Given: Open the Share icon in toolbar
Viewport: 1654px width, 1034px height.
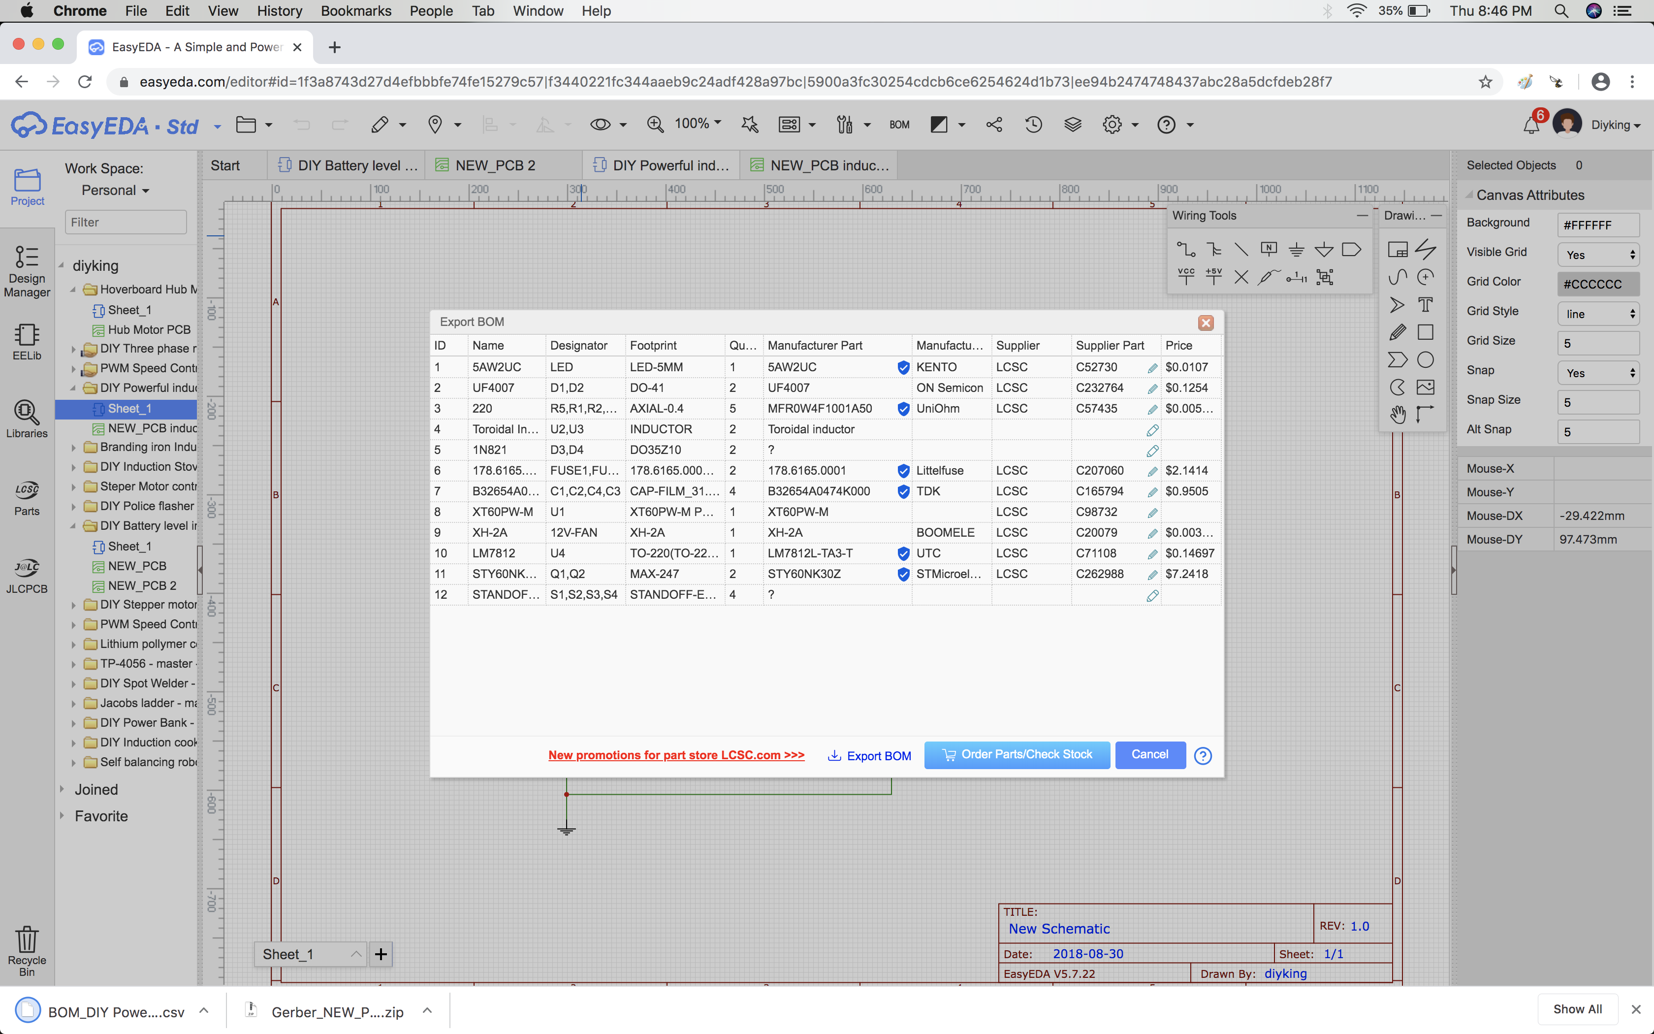Looking at the screenshot, I should (x=994, y=125).
